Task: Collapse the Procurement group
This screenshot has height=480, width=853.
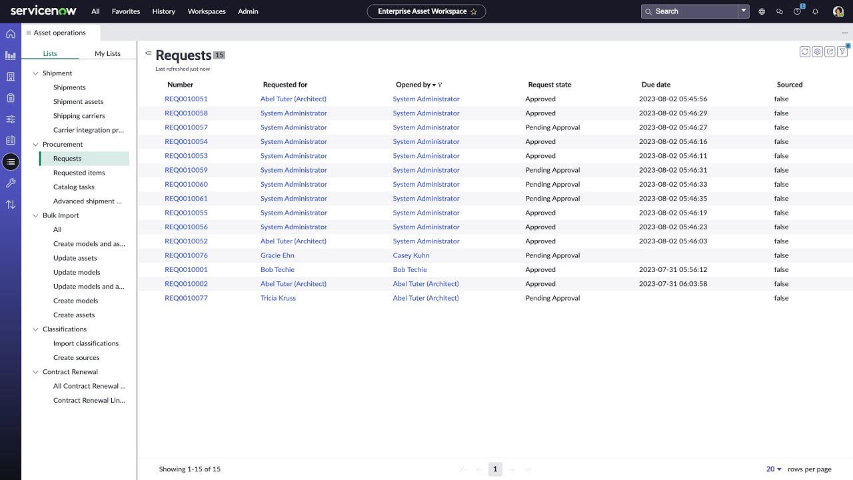Action: (x=36, y=145)
